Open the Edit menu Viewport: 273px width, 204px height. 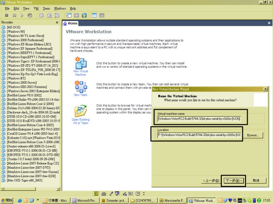(16, 8)
